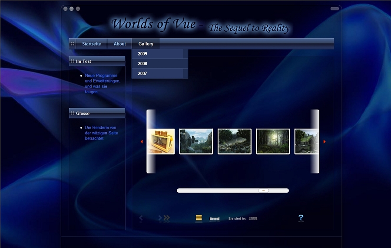Image resolution: width=391 pixels, height=248 pixels.
Task: Open the rocky river thumbnail
Action: click(235, 141)
